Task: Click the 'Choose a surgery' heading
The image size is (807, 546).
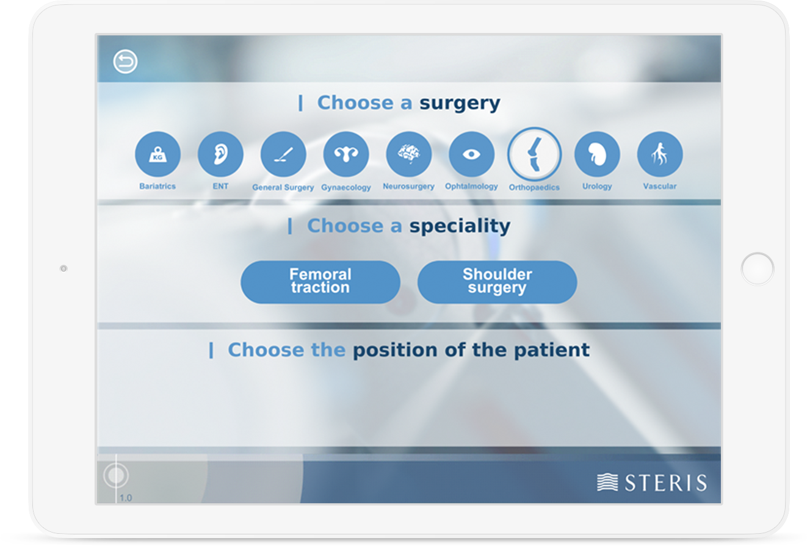Action: (x=408, y=102)
